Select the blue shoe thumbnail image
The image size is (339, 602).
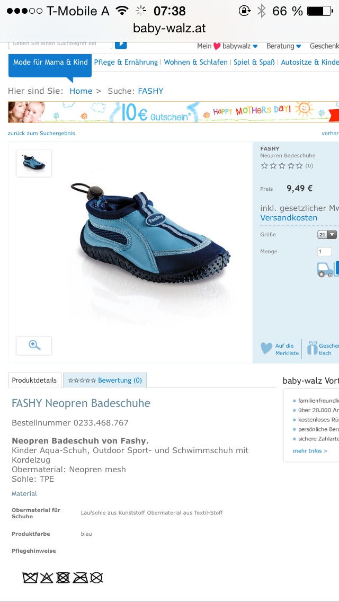tap(34, 163)
